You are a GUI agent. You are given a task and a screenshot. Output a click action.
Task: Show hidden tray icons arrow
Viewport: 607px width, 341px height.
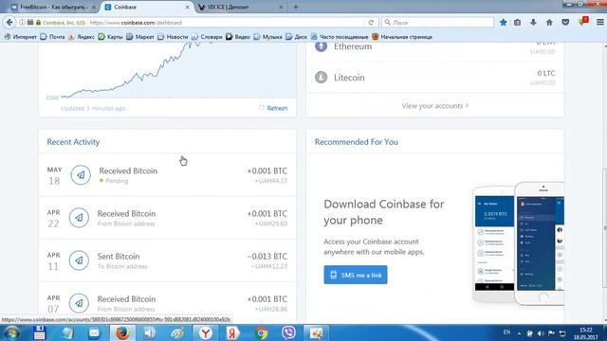[x=519, y=333]
